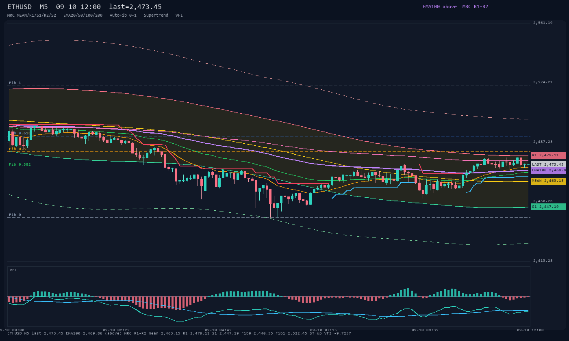Click the "09-10 12:00" label on the time axis
The height and width of the screenshot is (341, 569).
[x=530, y=330]
